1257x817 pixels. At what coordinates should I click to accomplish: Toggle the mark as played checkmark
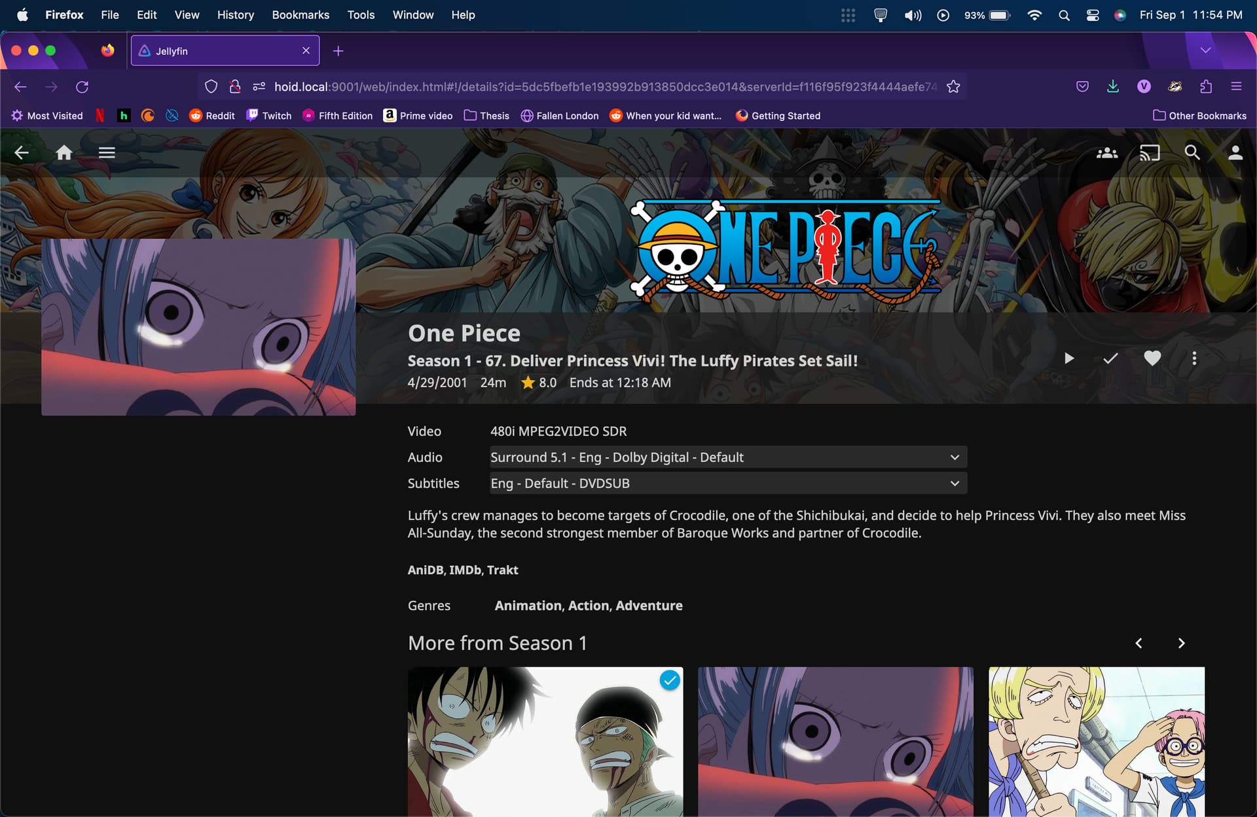tap(1110, 358)
